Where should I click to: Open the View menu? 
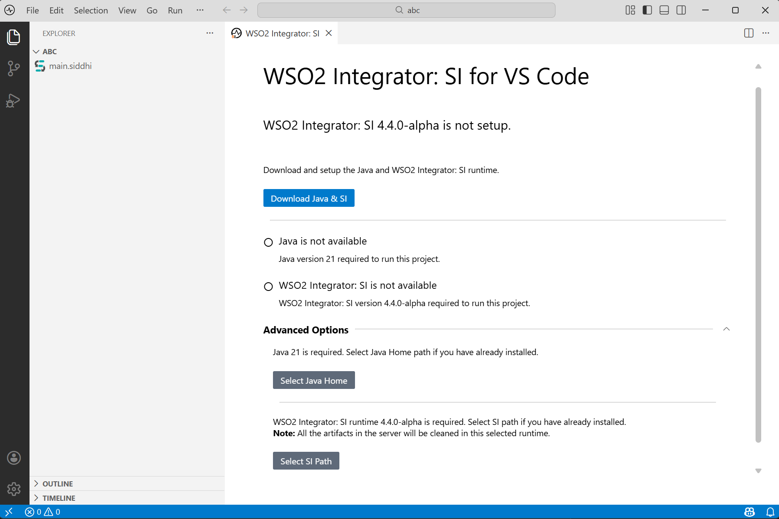(127, 10)
